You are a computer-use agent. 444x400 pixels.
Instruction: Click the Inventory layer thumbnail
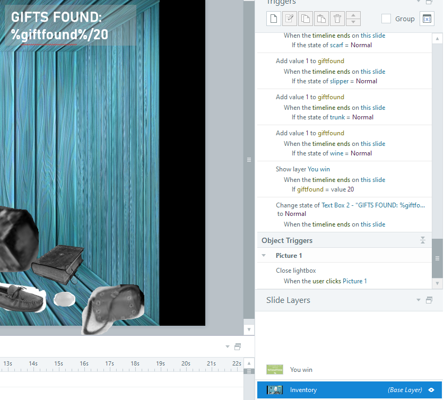coord(275,390)
